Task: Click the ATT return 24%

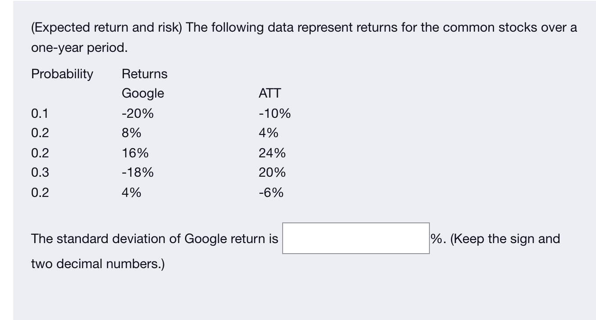Action: 272,153
